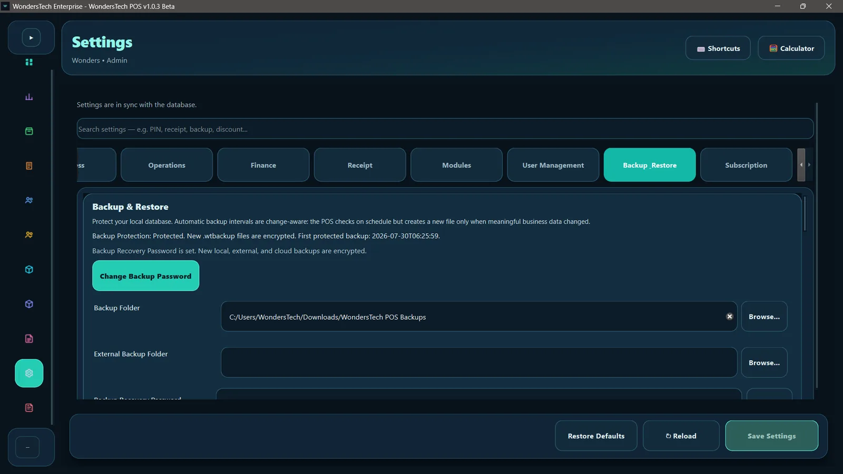Open the purple cube sidebar icon

click(29, 304)
